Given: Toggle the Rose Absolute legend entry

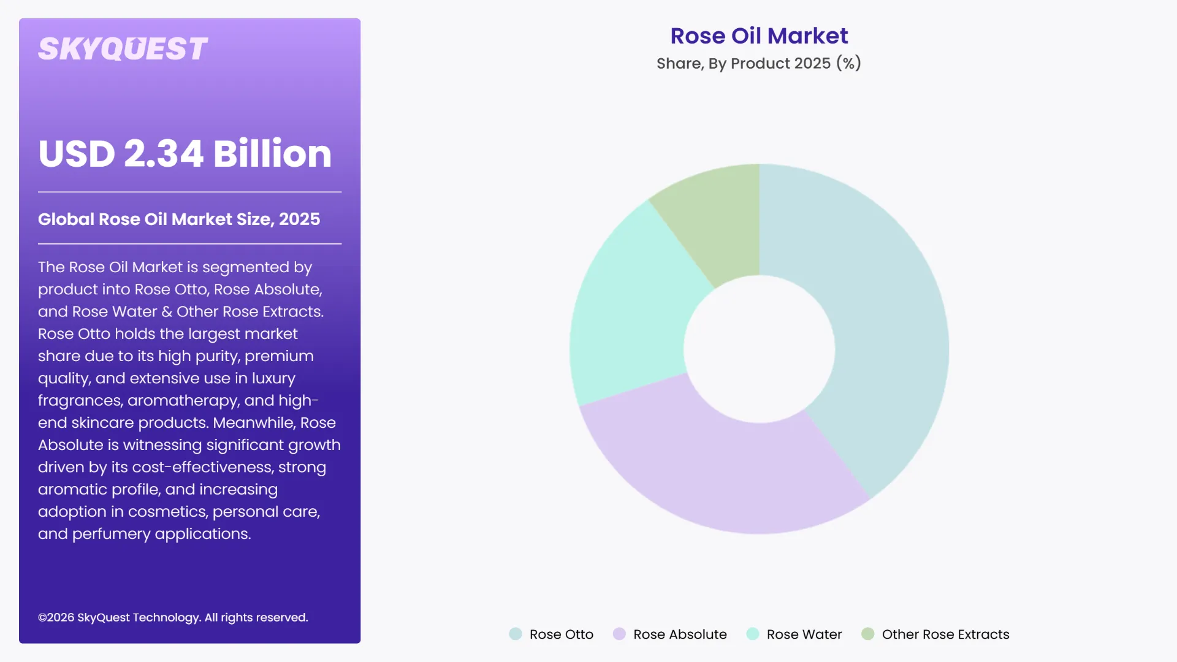Looking at the screenshot, I should pos(670,634).
